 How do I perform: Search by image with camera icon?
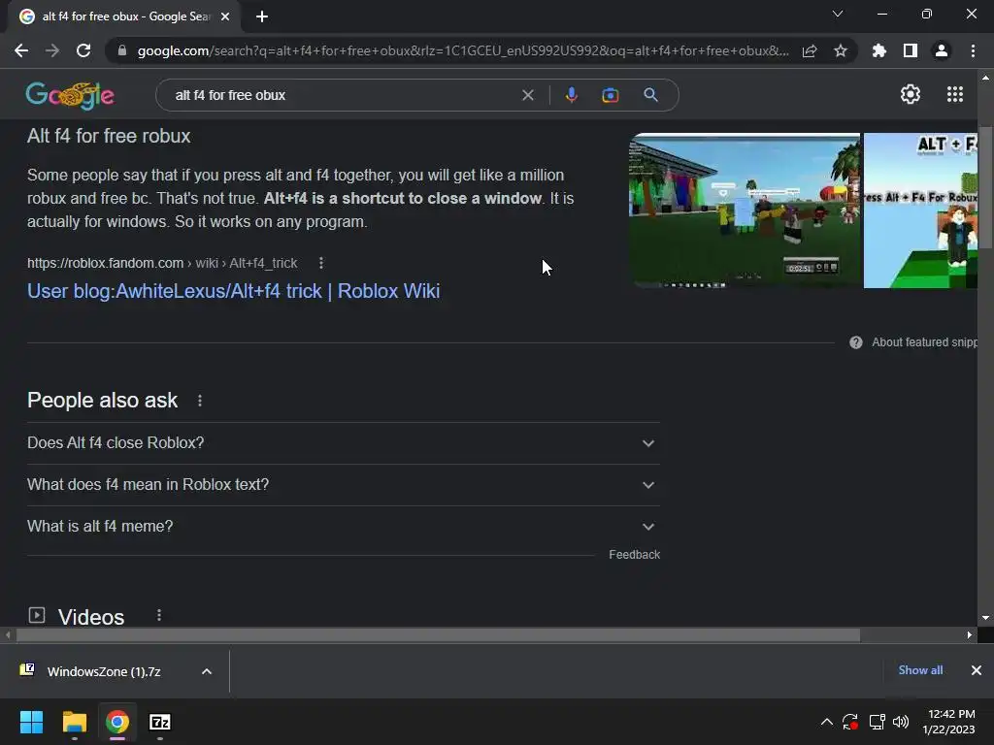point(610,95)
